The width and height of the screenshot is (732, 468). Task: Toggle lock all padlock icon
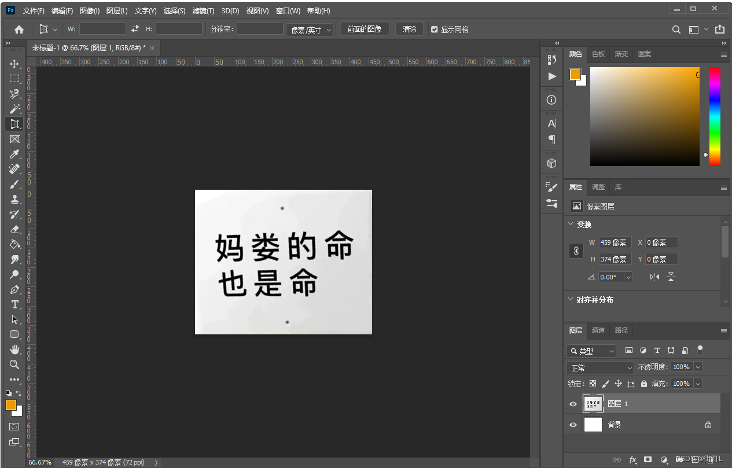point(643,384)
